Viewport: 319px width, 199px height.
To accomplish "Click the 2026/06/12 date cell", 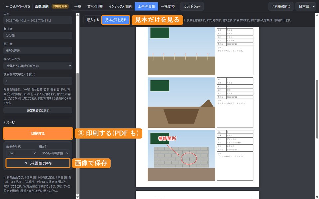I will tap(240, 150).
